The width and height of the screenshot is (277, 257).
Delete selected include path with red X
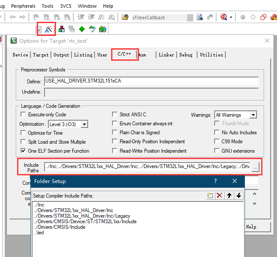[220, 195]
